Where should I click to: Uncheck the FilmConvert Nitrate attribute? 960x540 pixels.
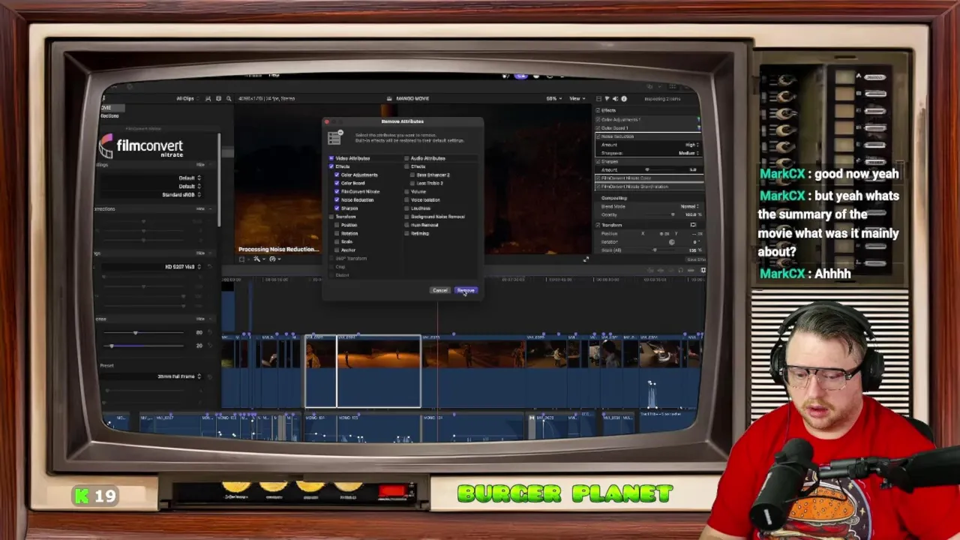pos(337,191)
